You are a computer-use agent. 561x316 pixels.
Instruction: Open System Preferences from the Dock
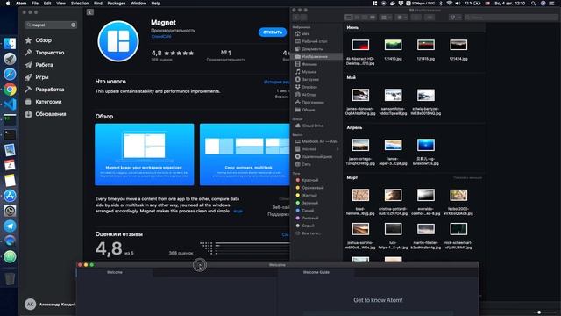tap(10, 211)
